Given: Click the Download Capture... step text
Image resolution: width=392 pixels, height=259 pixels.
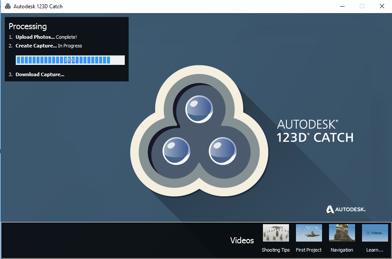Looking at the screenshot, I should [40, 74].
